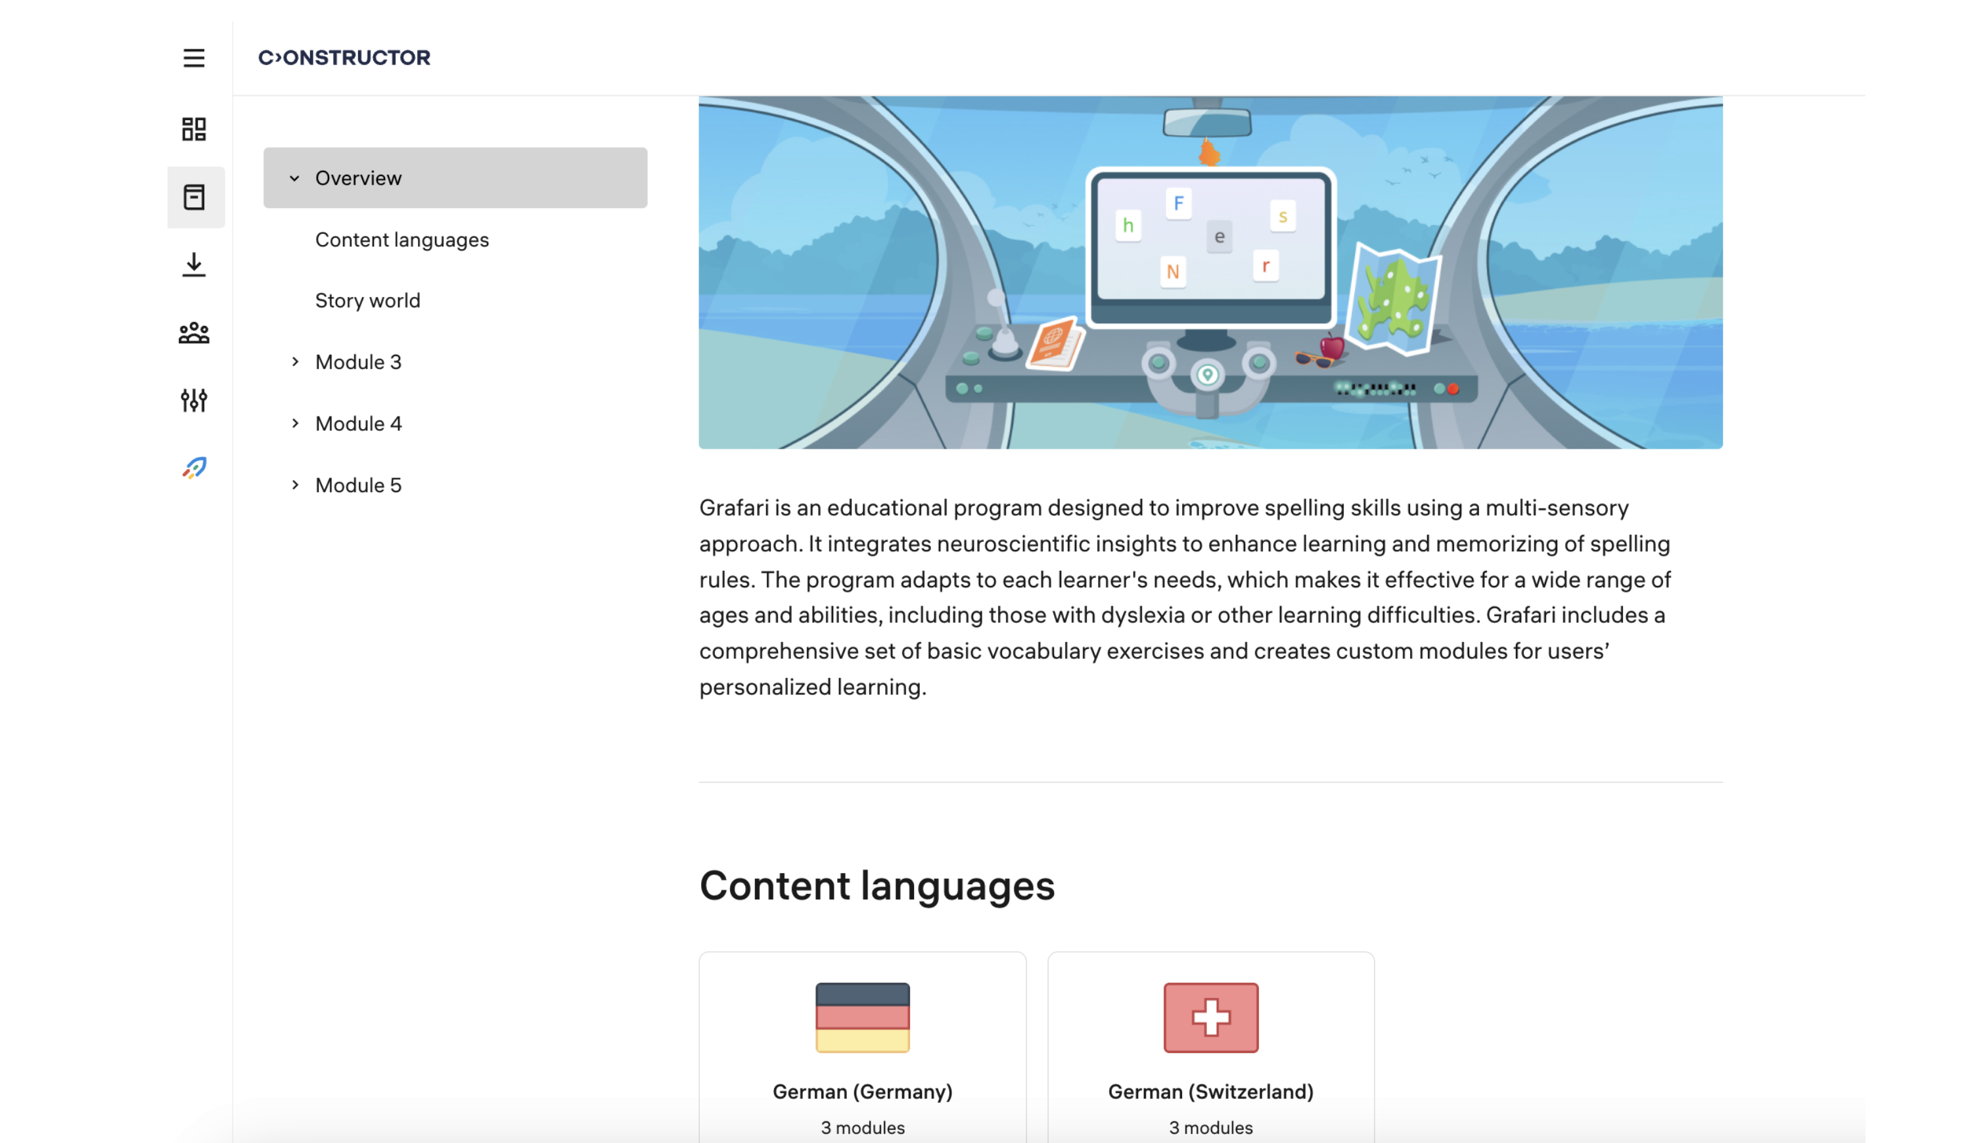1964x1143 pixels.
Task: Open the Module 4 navigation entry
Action: 359,423
